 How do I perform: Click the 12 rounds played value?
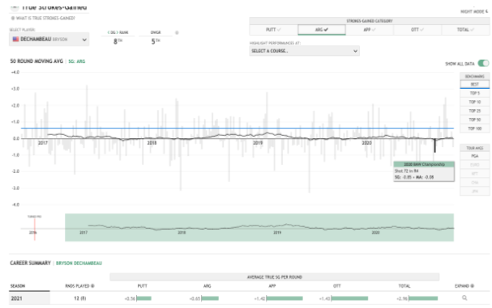tap(79, 298)
